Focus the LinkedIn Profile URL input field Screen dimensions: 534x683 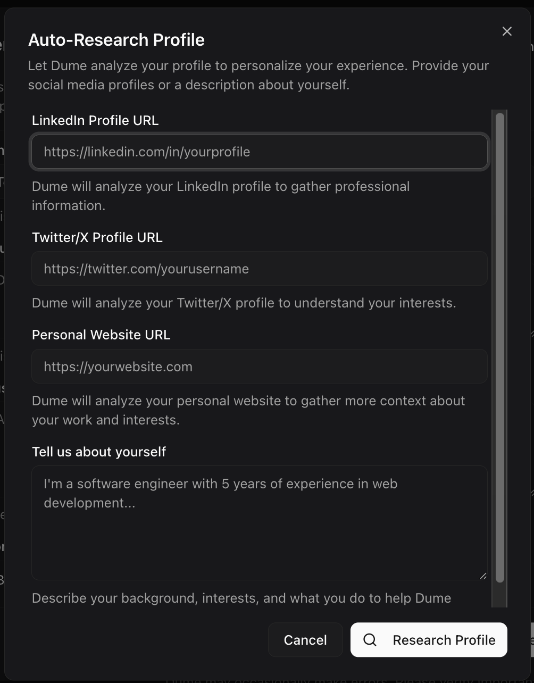pos(260,152)
